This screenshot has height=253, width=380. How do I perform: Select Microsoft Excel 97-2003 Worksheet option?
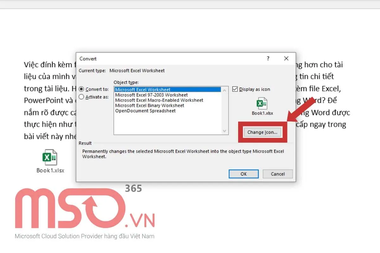(142, 95)
